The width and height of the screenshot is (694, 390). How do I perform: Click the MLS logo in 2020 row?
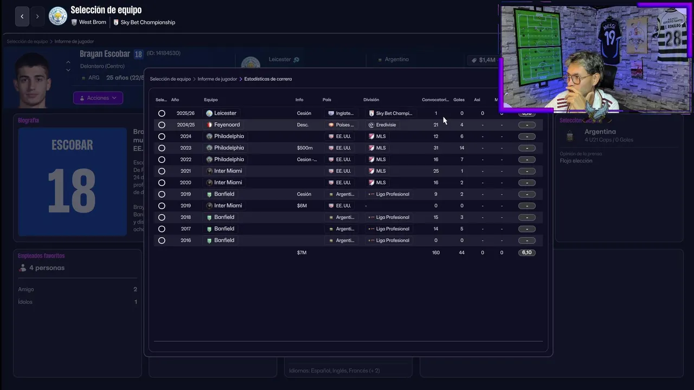pos(371,183)
